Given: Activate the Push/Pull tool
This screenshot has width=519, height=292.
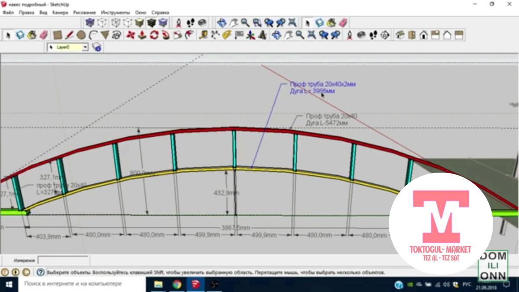Looking at the screenshot, I should click(142, 35).
